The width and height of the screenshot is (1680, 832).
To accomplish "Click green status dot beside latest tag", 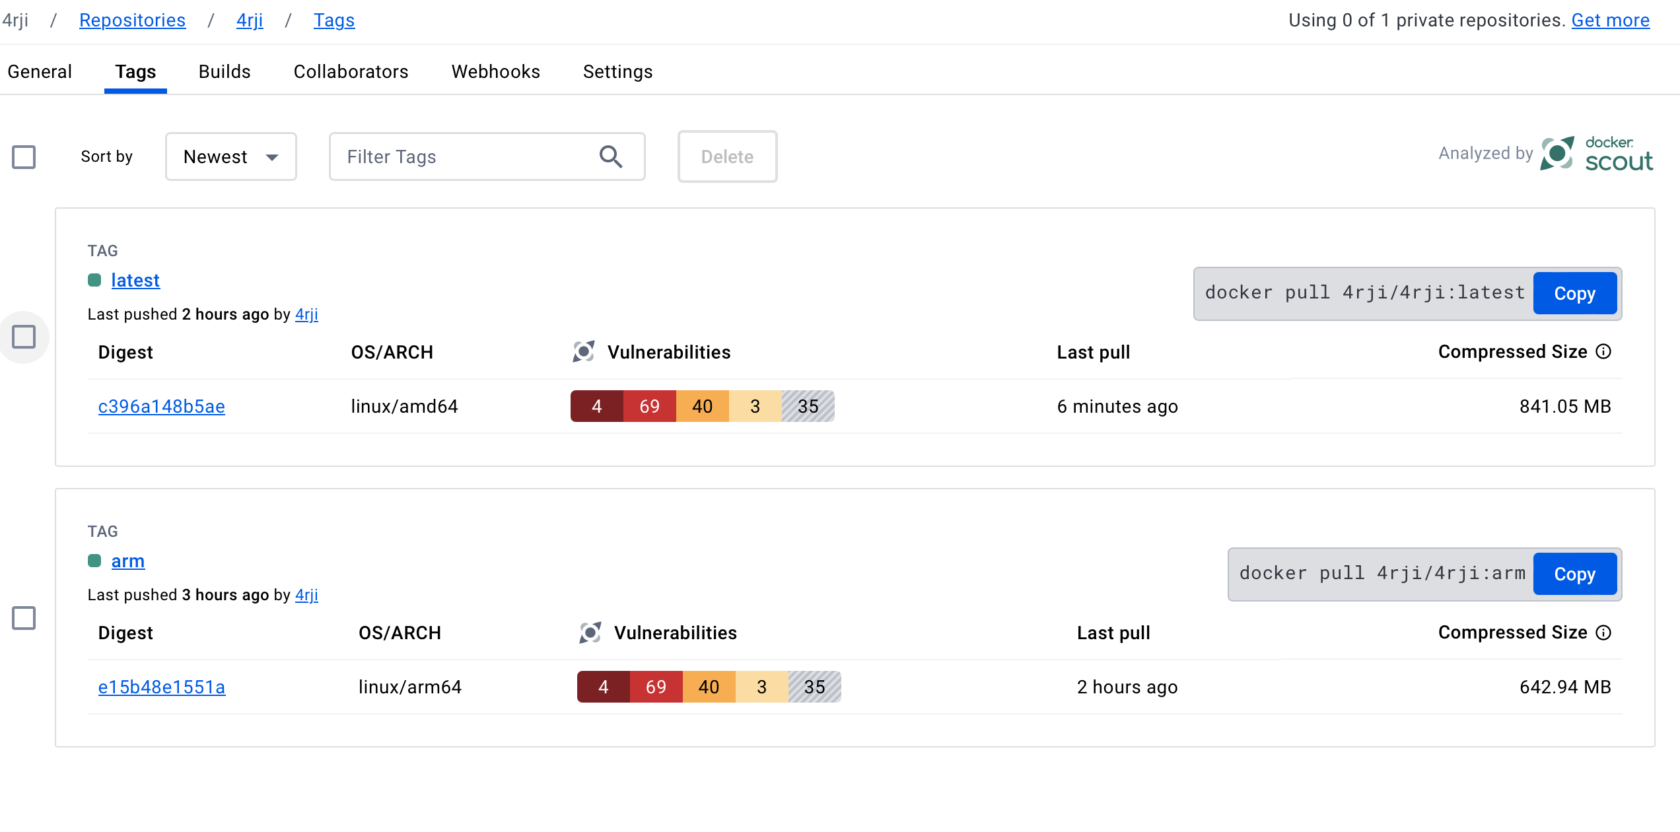I will pos(94,280).
